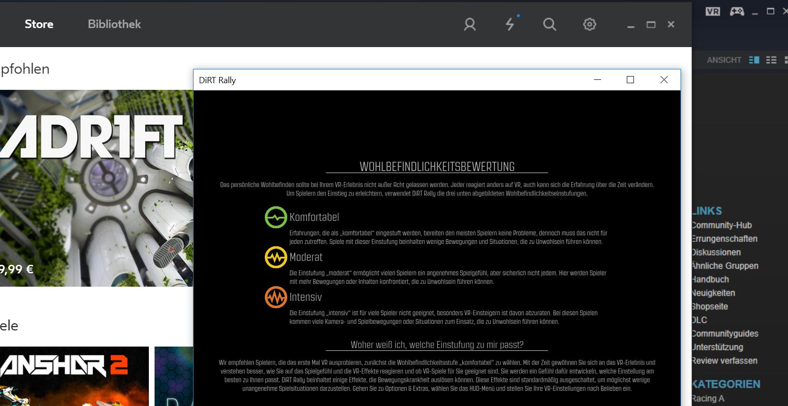Maximize the Steam window

pos(771,11)
